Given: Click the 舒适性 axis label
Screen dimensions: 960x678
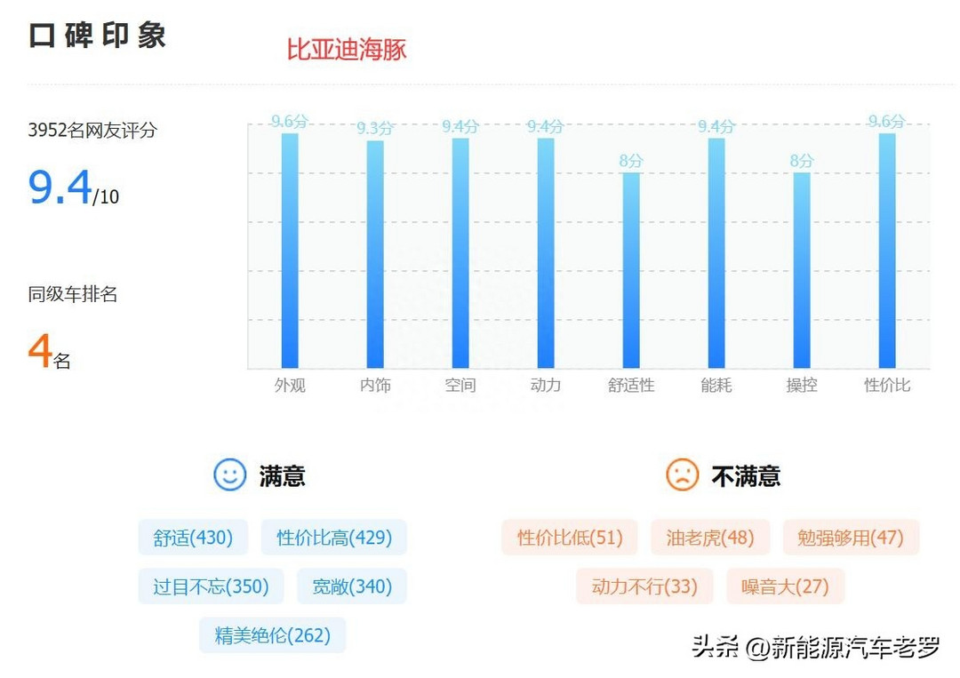Looking at the screenshot, I should [631, 385].
